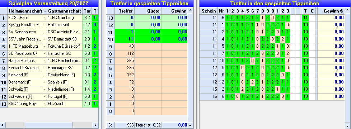This screenshot has width=351, height=129.
Task: Click Treffer value 72
Action: pyautogui.click(x=125, y=82)
